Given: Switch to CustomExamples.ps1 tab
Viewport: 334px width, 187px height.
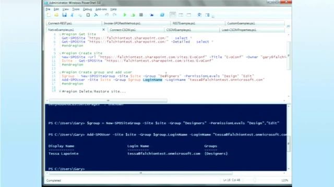Looking at the screenshot, I should 255,23.
